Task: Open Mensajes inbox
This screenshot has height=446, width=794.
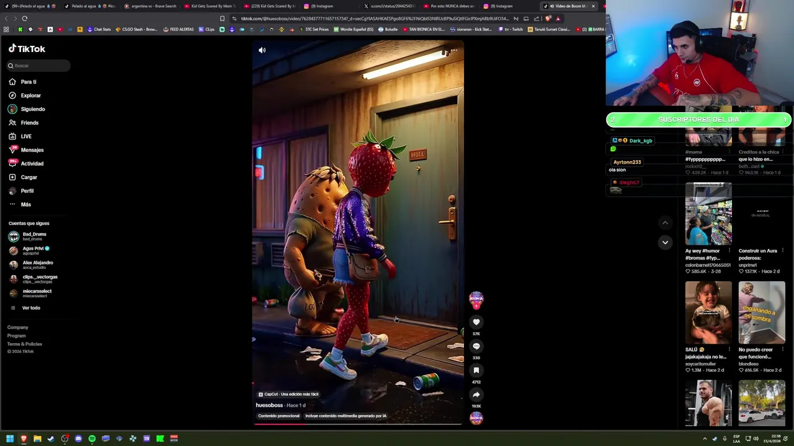Action: point(26,150)
